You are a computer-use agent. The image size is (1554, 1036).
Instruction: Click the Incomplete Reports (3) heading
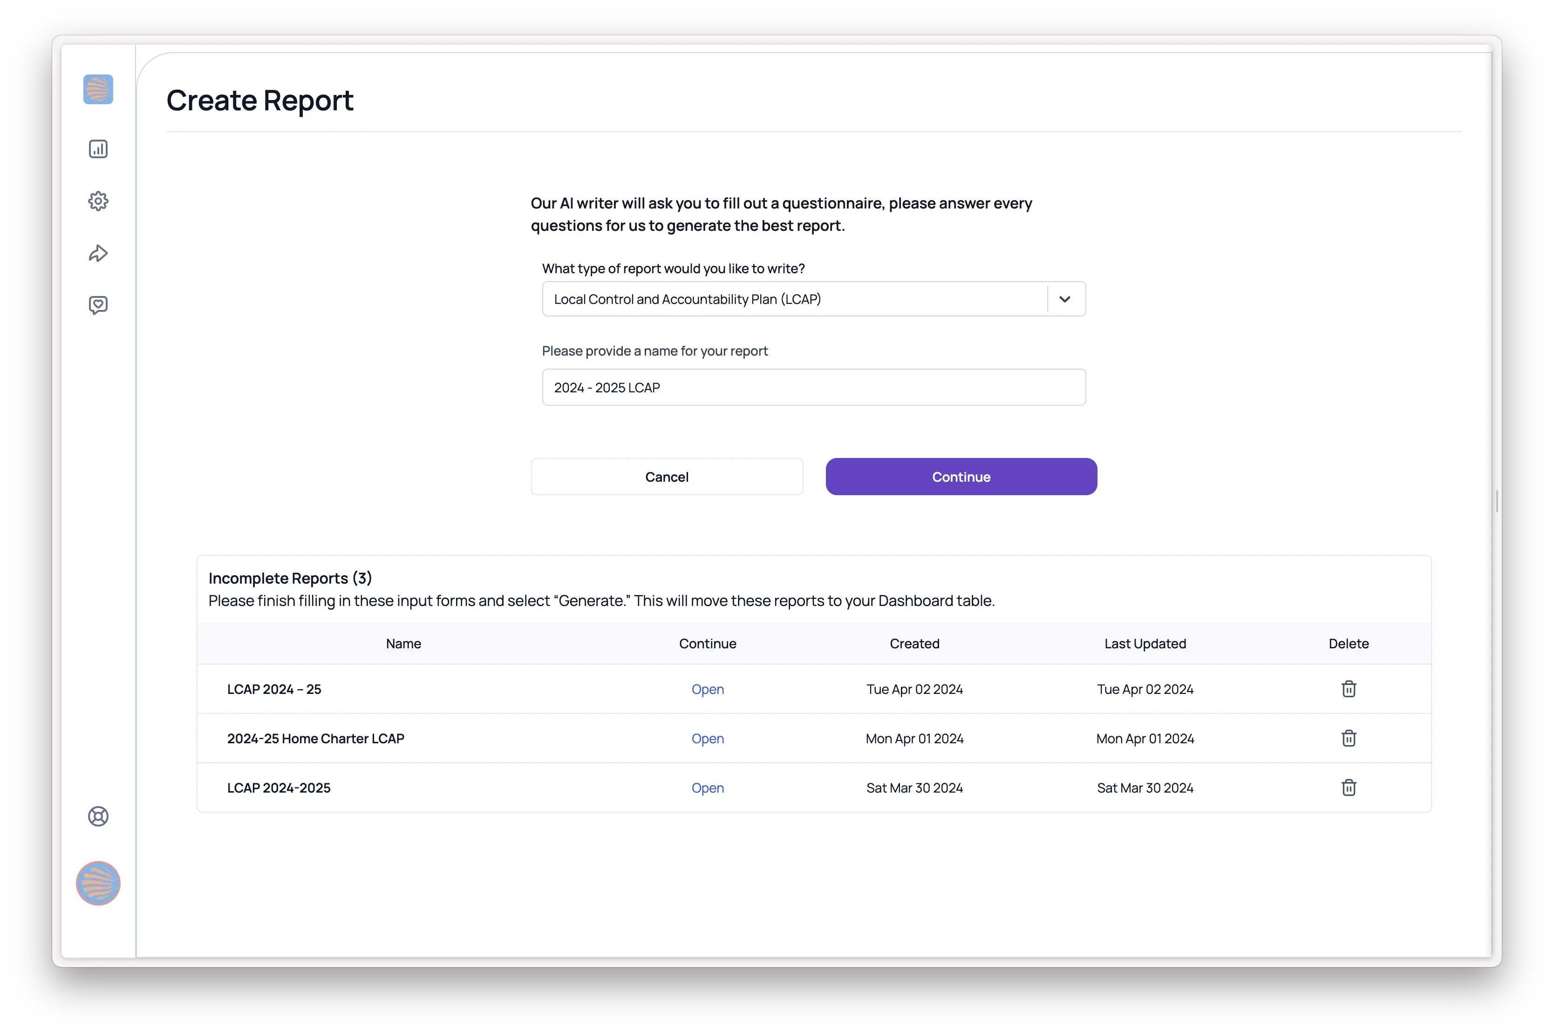coord(290,578)
